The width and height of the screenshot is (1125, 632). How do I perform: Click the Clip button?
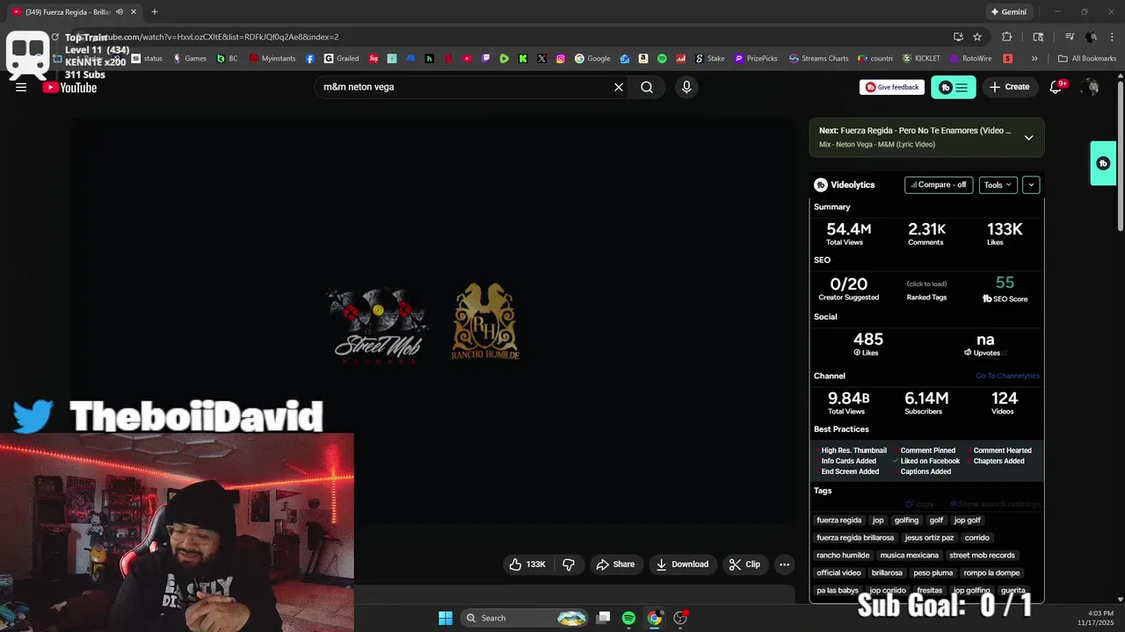point(744,564)
